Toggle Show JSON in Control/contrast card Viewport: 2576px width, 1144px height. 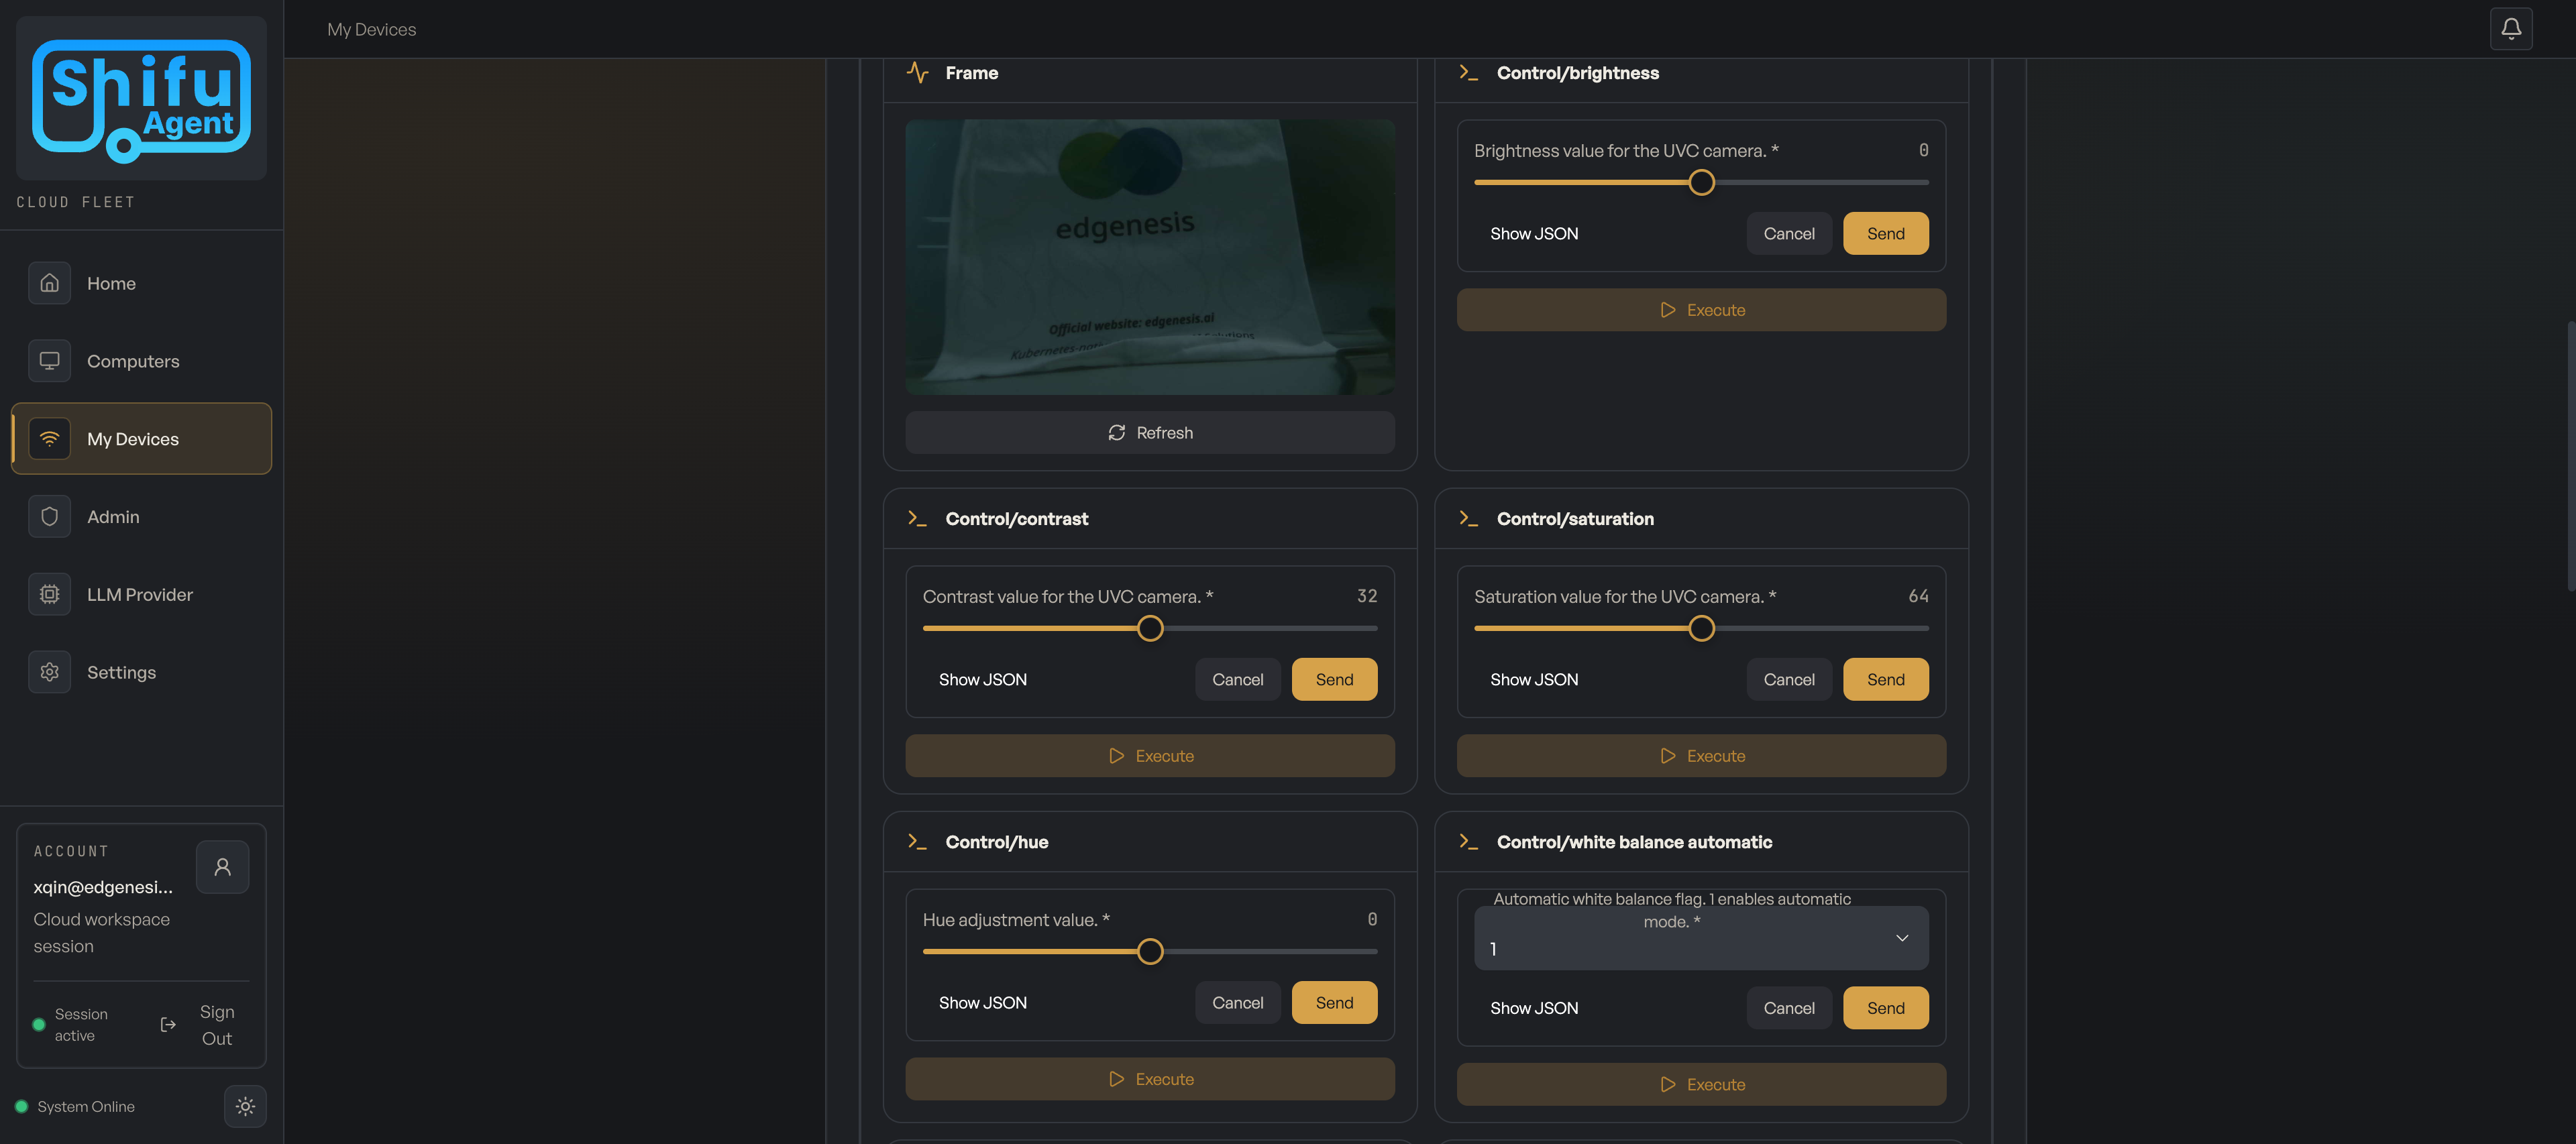982,679
